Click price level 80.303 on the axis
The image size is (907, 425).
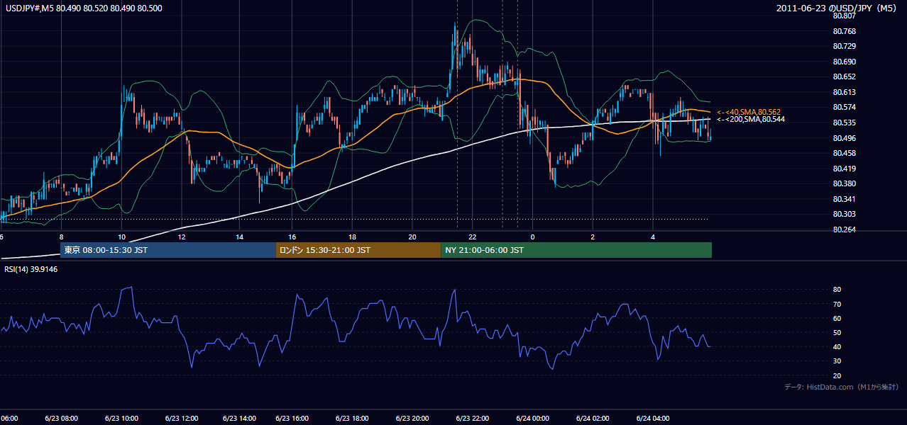coord(844,214)
